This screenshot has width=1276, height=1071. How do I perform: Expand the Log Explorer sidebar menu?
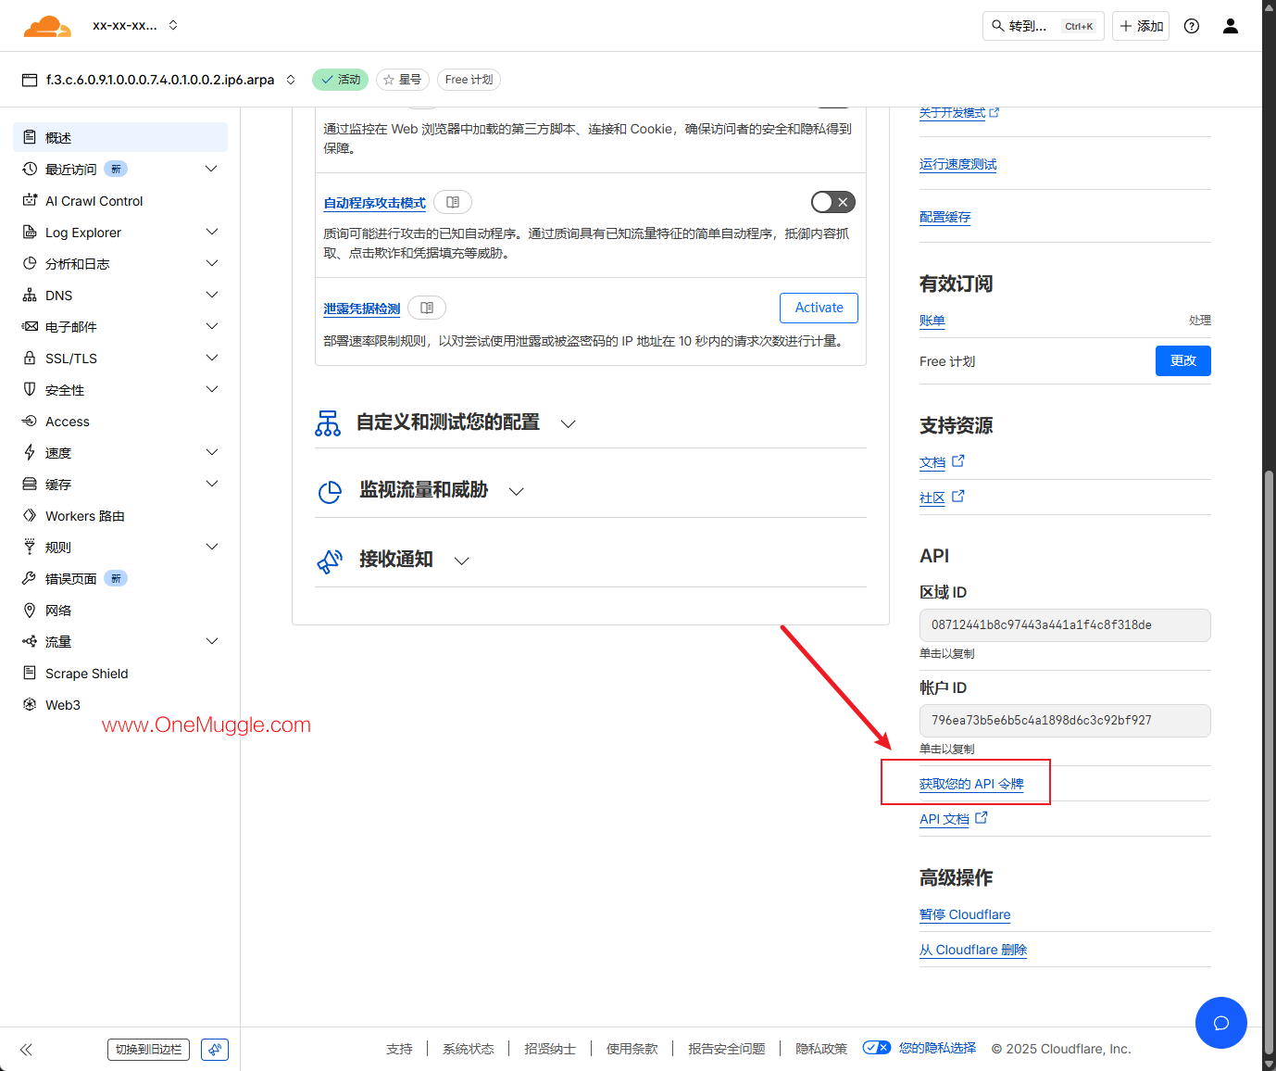pos(212,232)
